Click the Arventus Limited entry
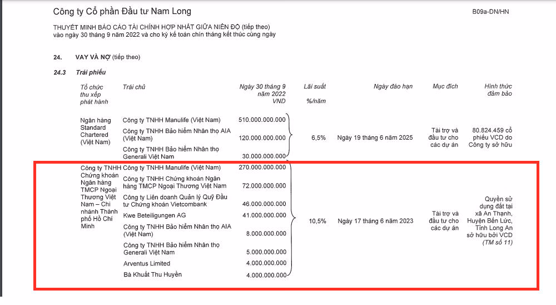The image size is (556, 305). [147, 263]
